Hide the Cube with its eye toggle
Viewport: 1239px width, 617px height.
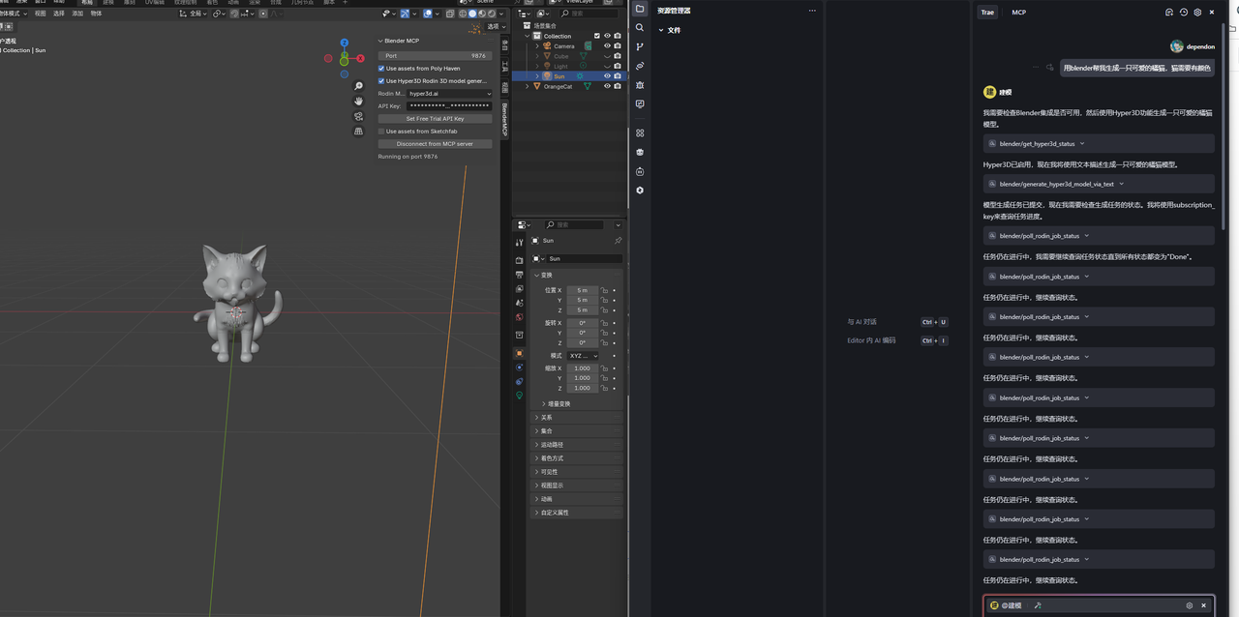pyautogui.click(x=607, y=56)
